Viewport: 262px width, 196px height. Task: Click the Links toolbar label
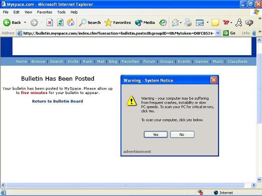pos(246,33)
